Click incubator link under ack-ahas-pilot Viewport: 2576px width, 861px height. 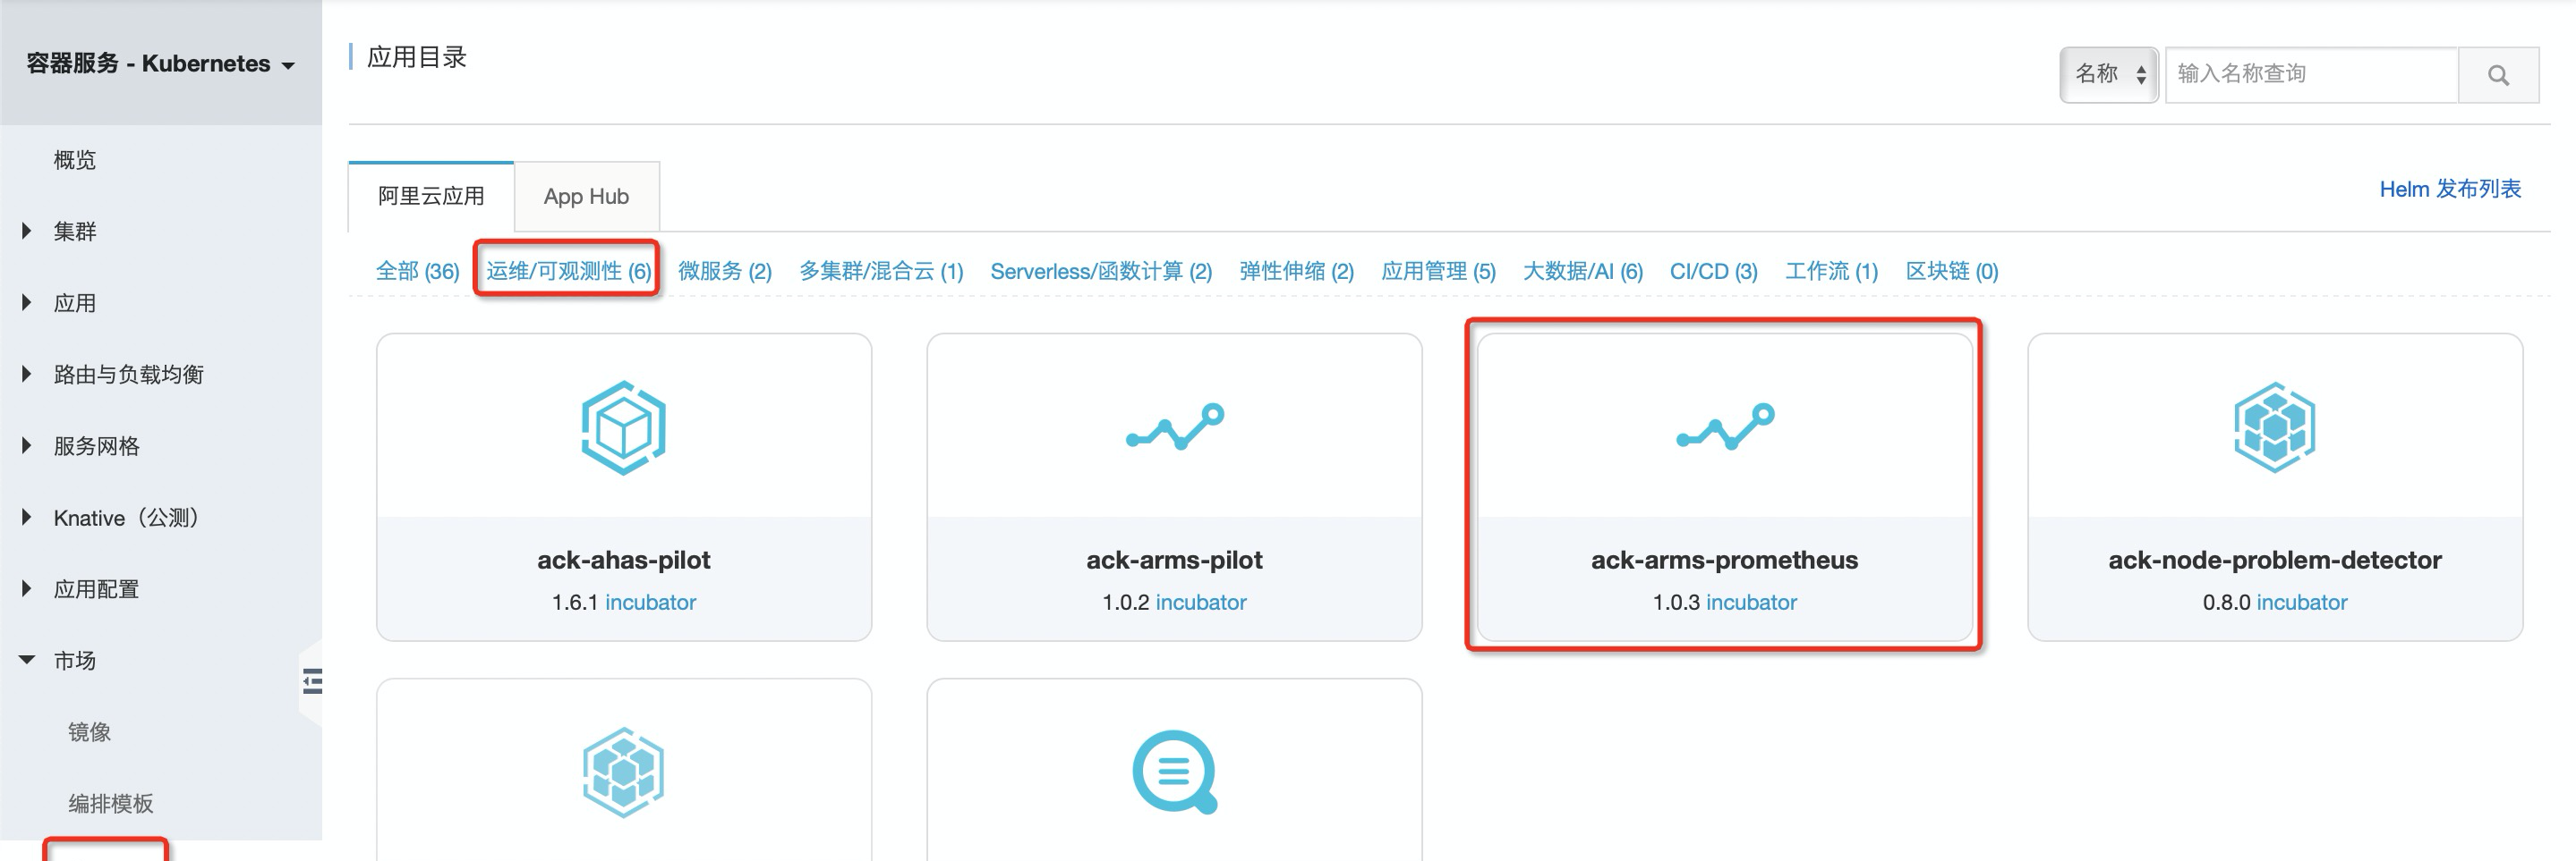650,603
